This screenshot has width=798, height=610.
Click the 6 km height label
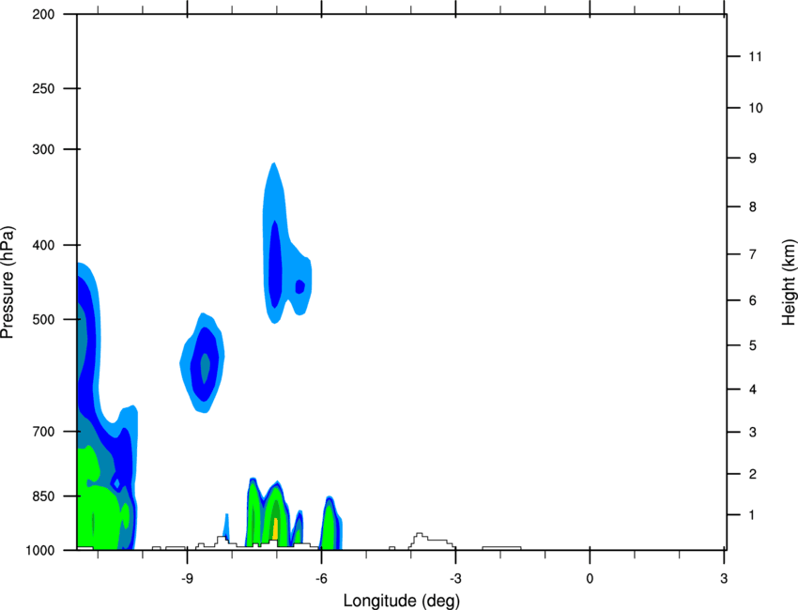[753, 300]
